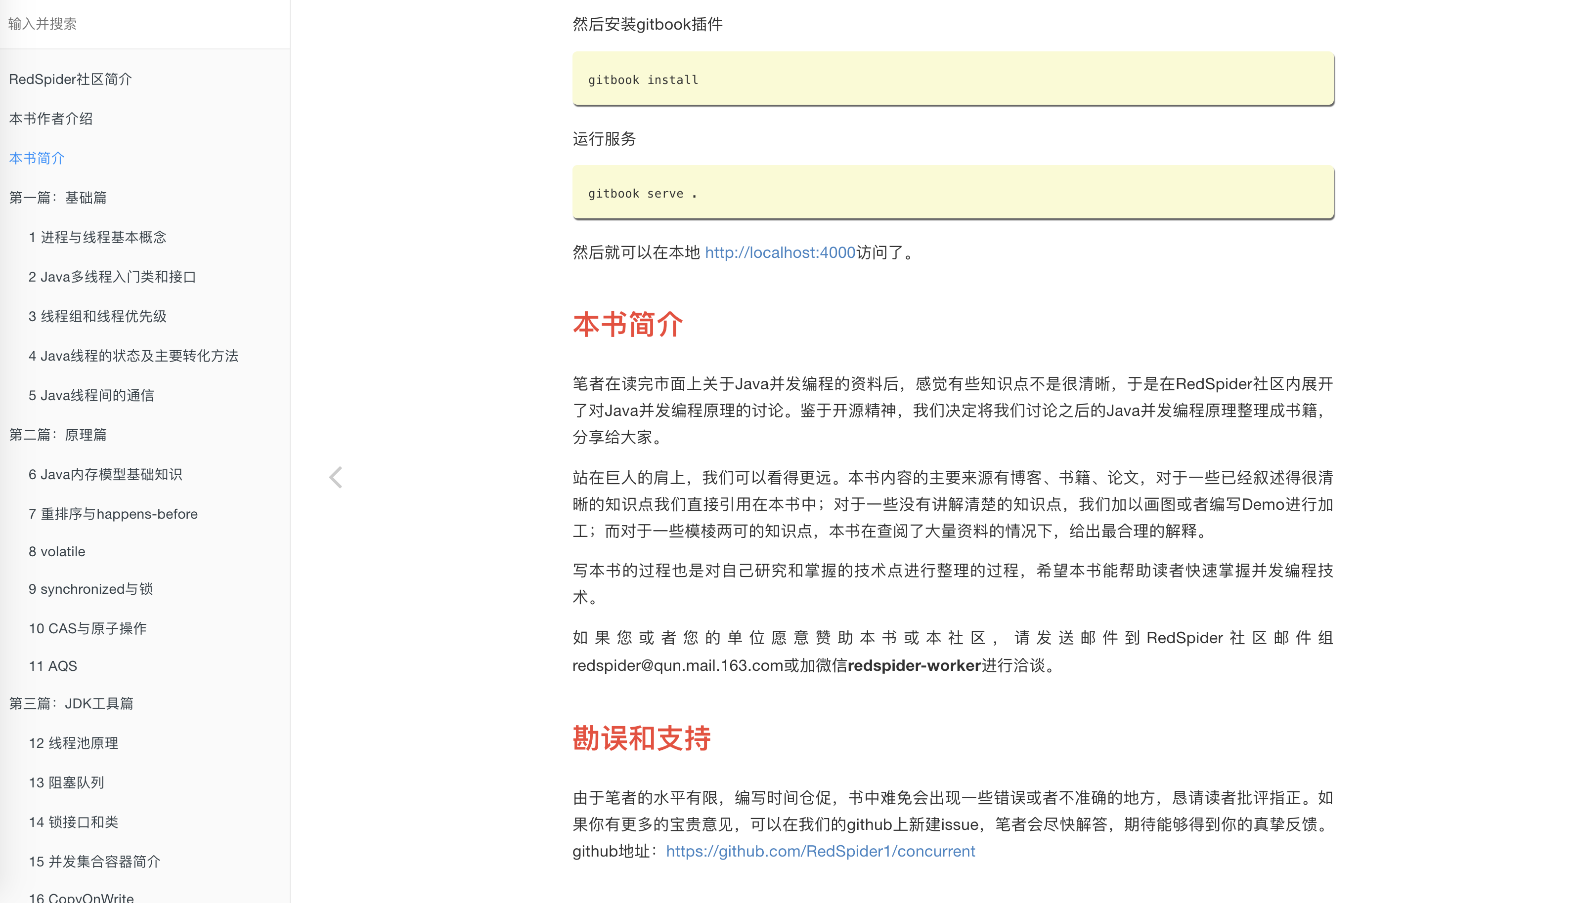This screenshot has width=1579, height=903.
Task: Open the RedSpider1/concurrent github link
Action: (821, 851)
